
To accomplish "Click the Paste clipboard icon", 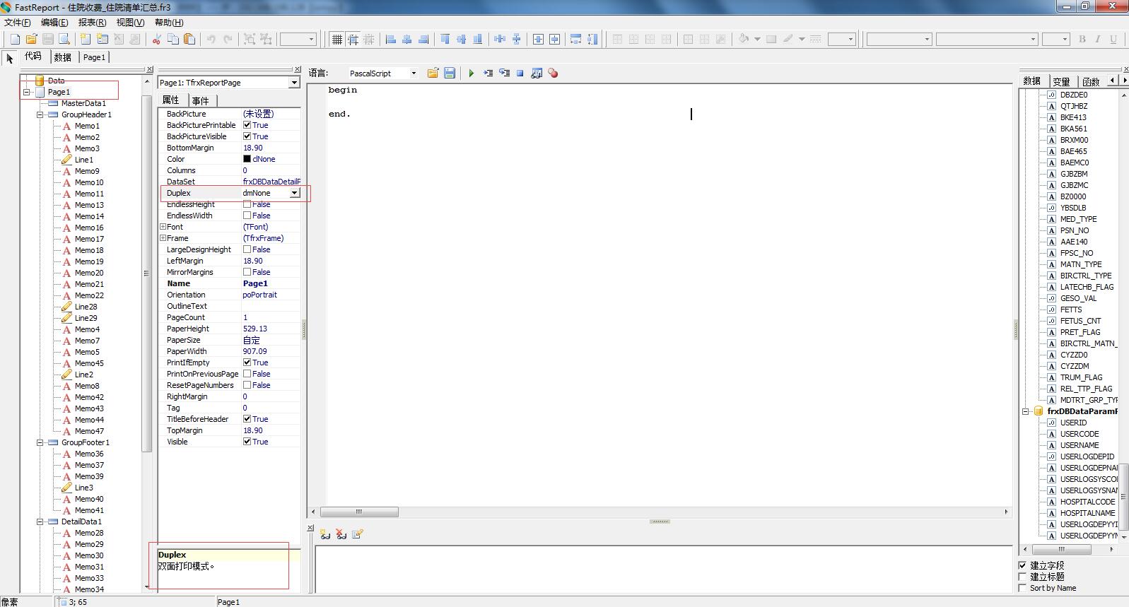I will tap(189, 40).
